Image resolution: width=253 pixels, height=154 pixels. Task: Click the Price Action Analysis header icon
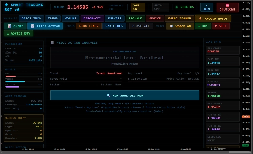[x=52, y=43]
